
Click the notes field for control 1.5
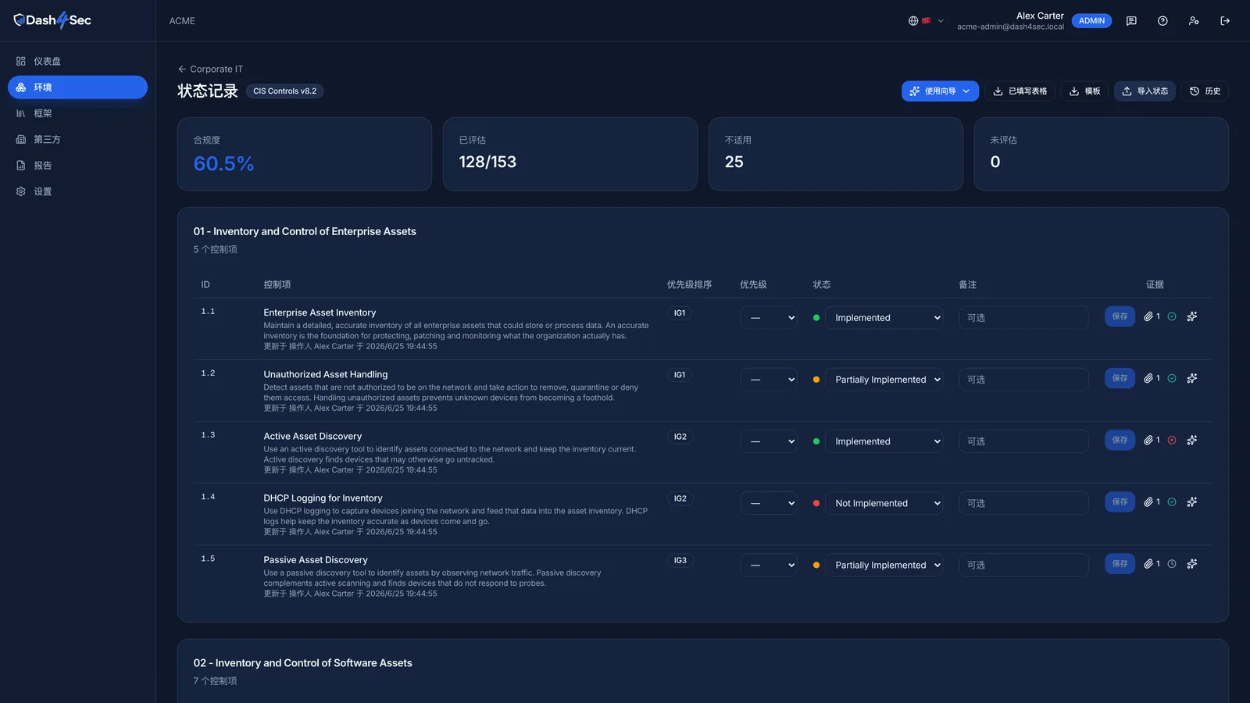click(x=1023, y=565)
